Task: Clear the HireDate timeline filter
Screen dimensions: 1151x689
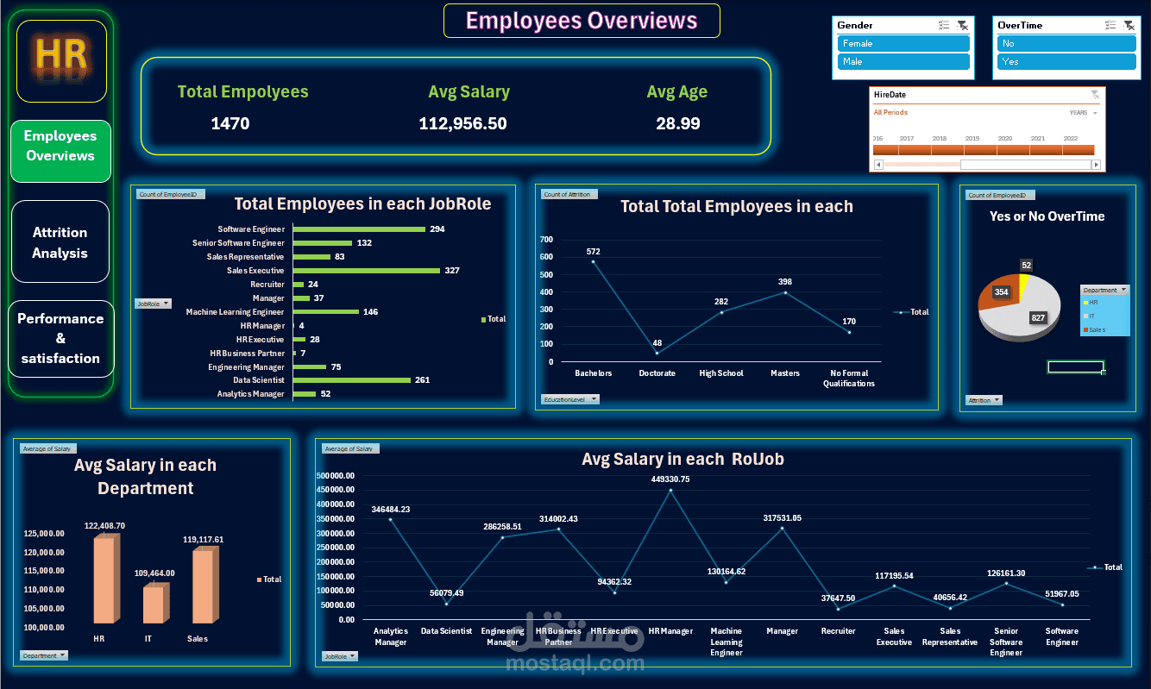Action: pyautogui.click(x=1095, y=95)
